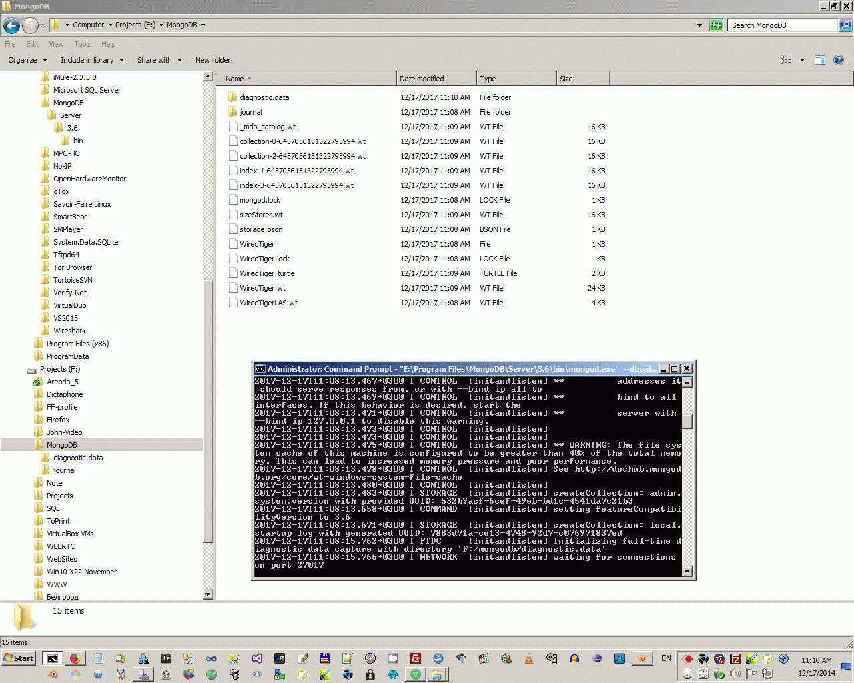
Task: Select Tor Browser folder in tree
Action: 72,267
